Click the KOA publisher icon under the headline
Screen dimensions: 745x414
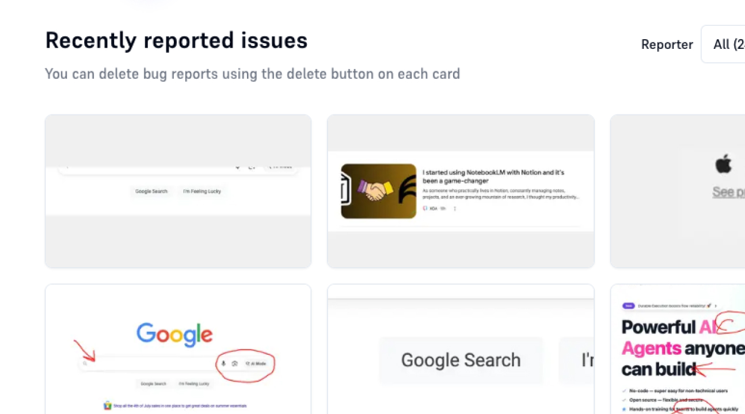(x=426, y=208)
